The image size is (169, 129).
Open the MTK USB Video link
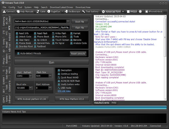pos(64,91)
